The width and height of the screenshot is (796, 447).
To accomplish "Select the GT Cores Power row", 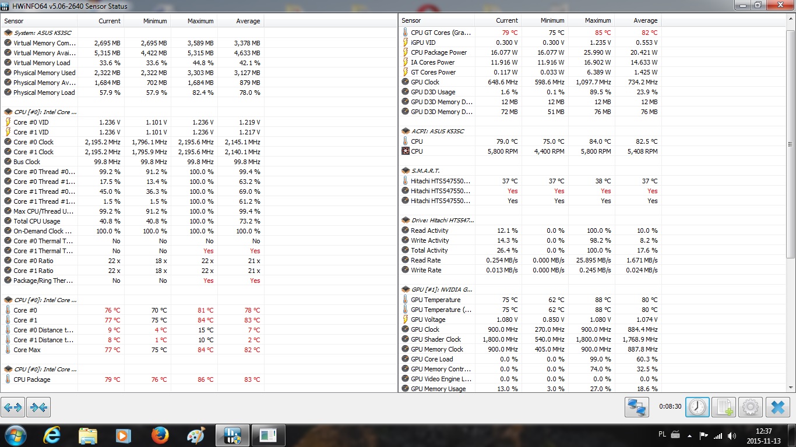I will pyautogui.click(x=530, y=72).
